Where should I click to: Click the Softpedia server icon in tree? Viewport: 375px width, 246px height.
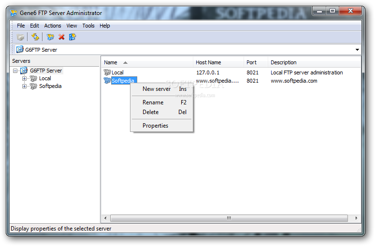33,86
